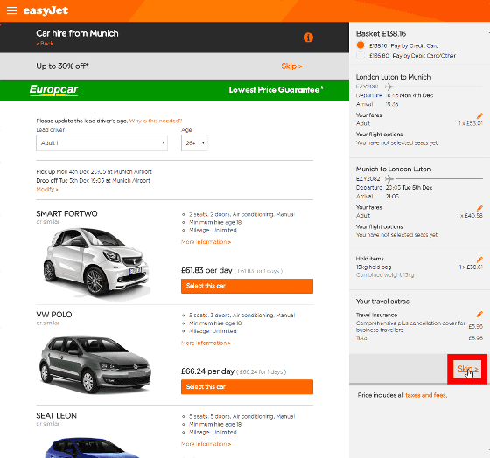Click the 'Car hire from Munich' heading
Screen dimensions: 490x458
point(77,33)
